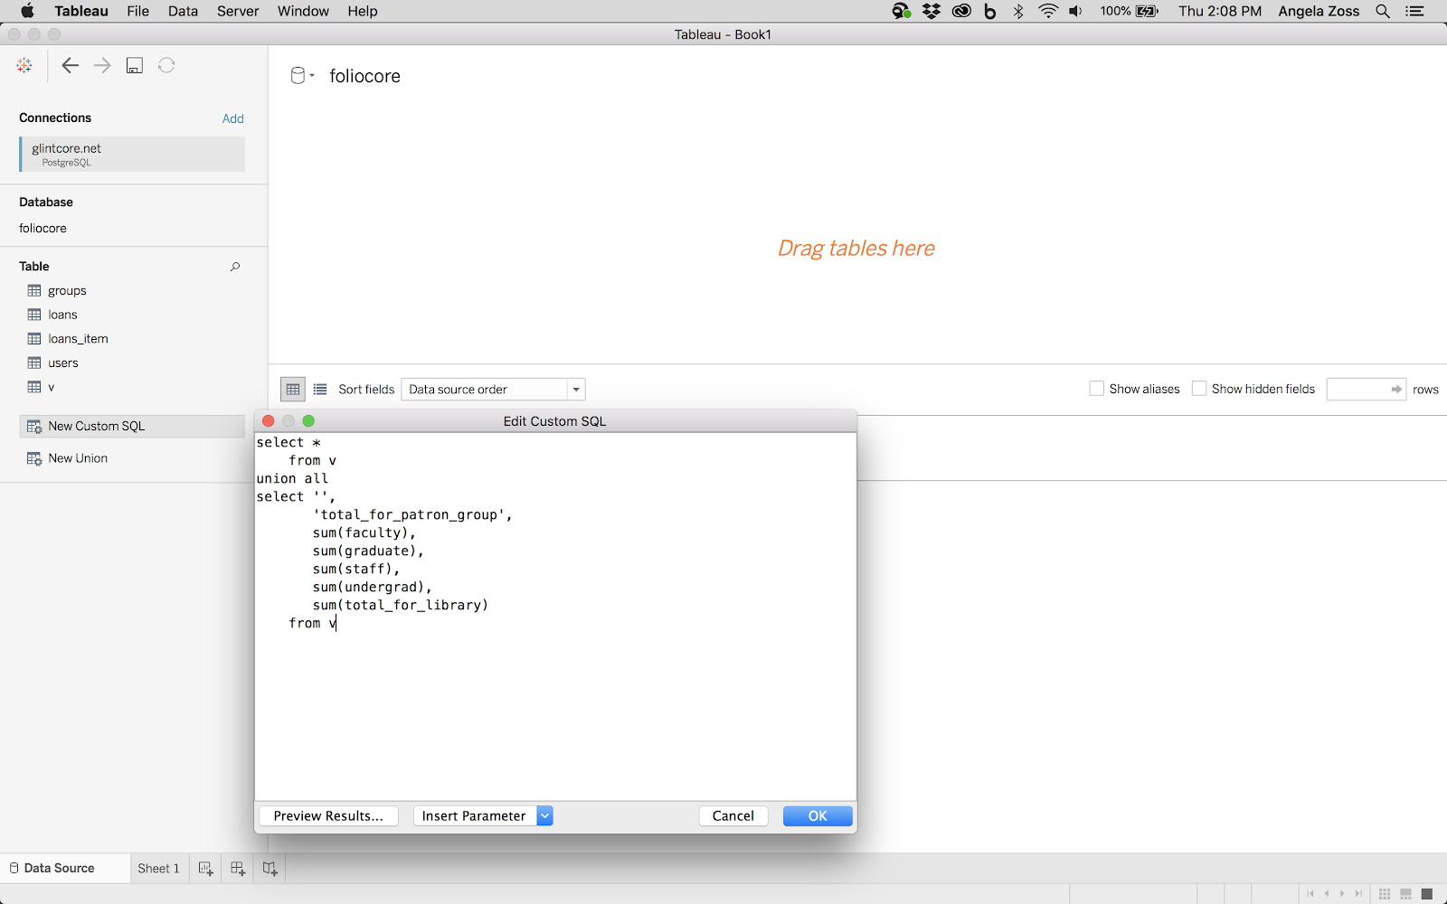Click the battery status icon
1447x904 pixels.
point(1147,11)
